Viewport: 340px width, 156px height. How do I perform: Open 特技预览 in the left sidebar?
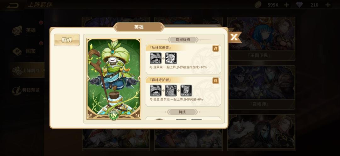pos(26,90)
